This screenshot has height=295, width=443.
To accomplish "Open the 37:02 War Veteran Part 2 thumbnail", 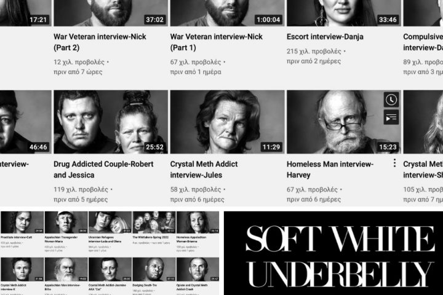I will 111,13.
